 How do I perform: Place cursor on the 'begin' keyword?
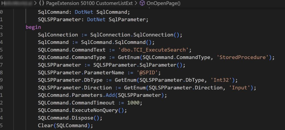(33, 27)
